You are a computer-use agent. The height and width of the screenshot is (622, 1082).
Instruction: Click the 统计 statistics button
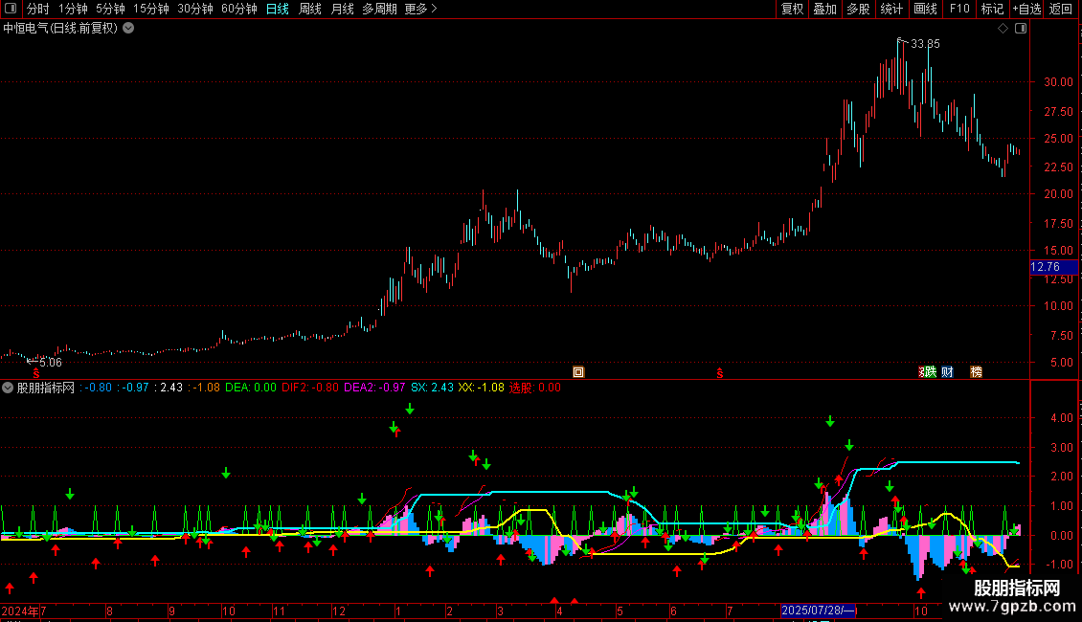click(891, 9)
